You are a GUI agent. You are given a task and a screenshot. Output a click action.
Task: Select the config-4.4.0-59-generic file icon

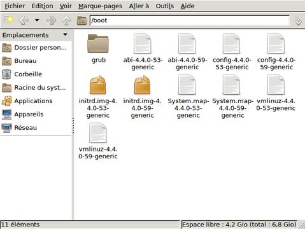(x=276, y=44)
